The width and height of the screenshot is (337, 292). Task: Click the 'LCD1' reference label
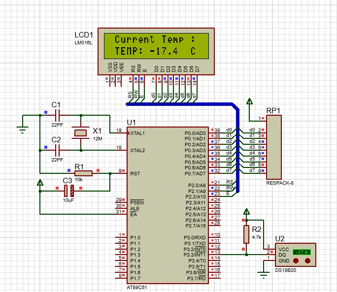tap(84, 35)
